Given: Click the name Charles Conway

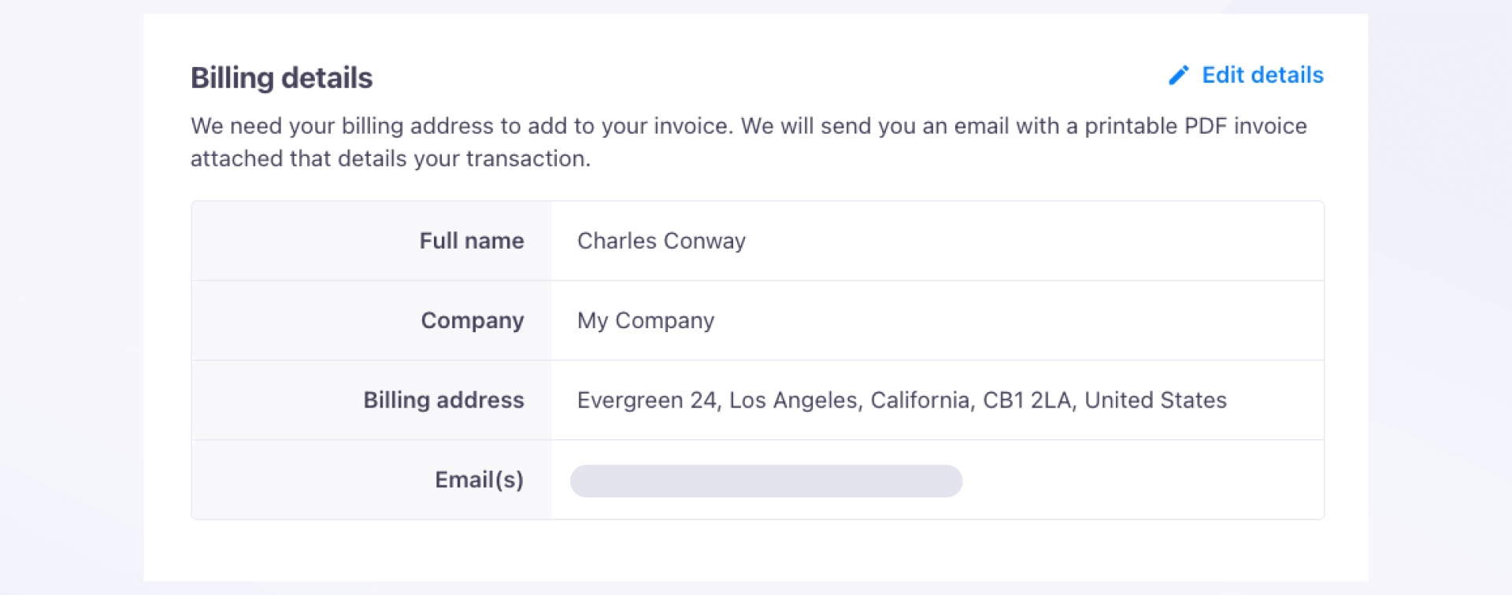Looking at the screenshot, I should (x=661, y=241).
